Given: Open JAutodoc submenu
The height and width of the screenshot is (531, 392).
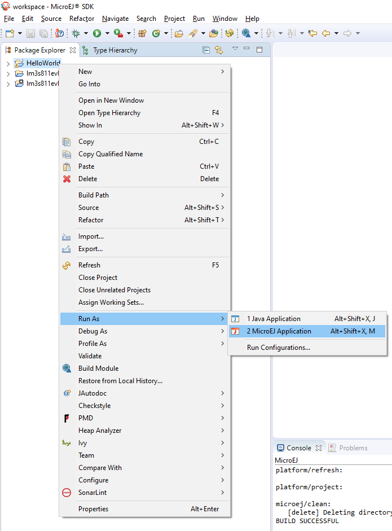Looking at the screenshot, I should pos(144,393).
